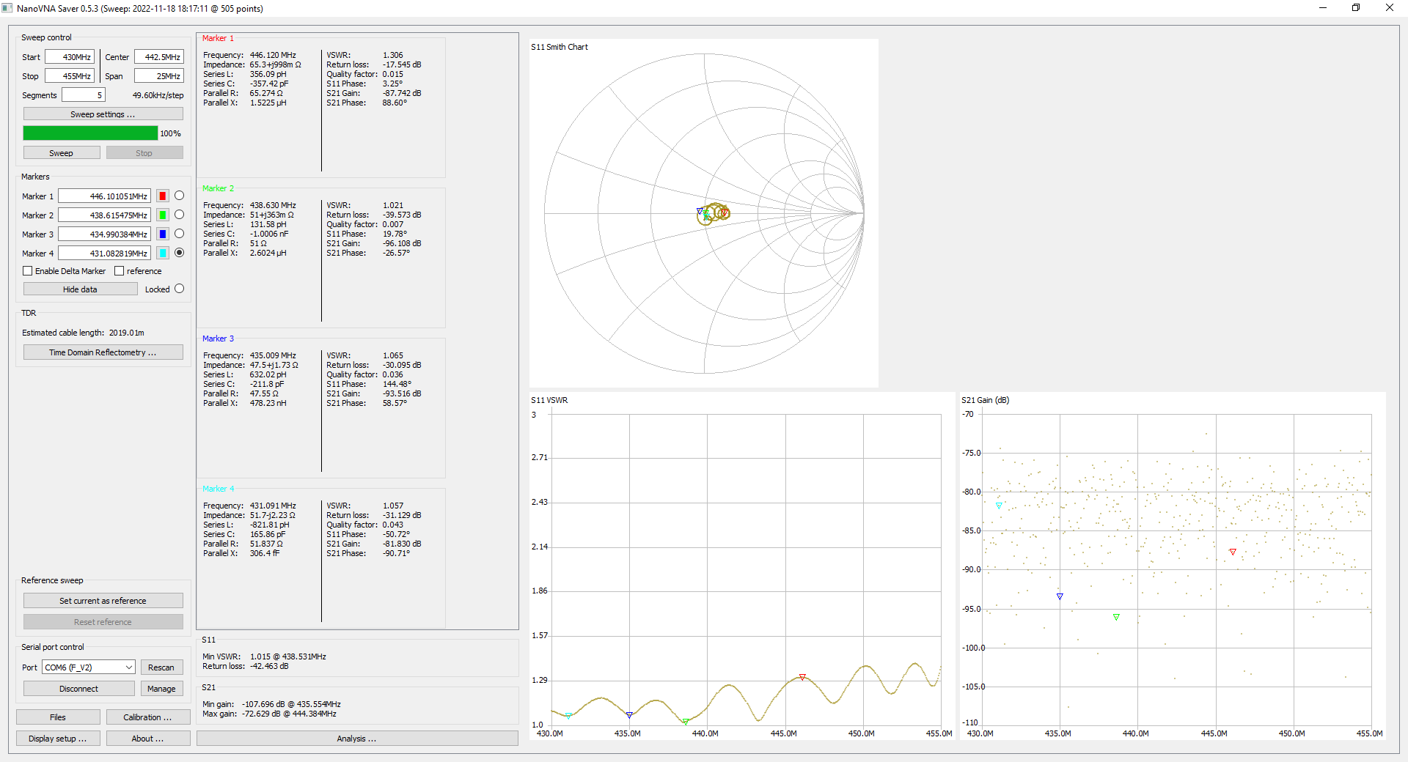Viewport: 1408px width, 762px height.
Task: Click the S21 Gain (dB) chart title
Action: point(986,400)
